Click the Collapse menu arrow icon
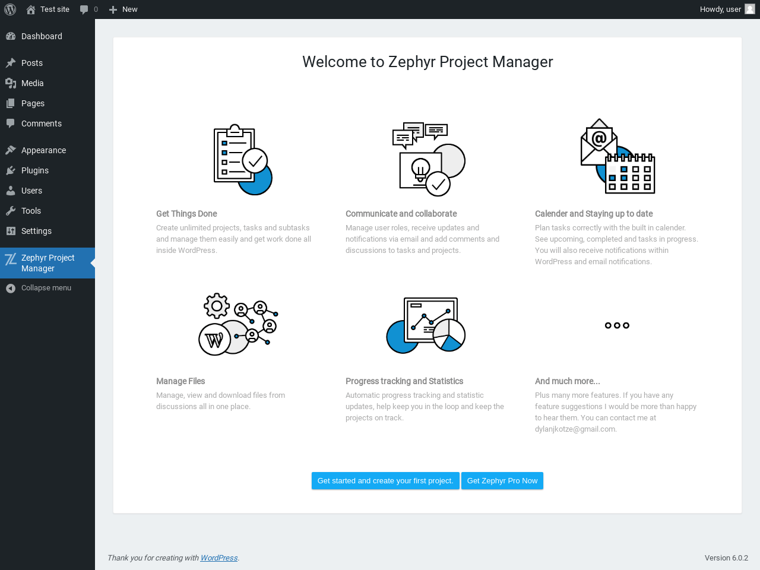This screenshot has width=760, height=570. [x=11, y=288]
